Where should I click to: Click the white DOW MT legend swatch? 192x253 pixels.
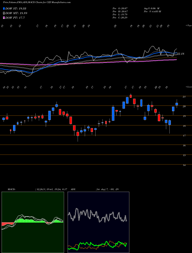[4, 13]
